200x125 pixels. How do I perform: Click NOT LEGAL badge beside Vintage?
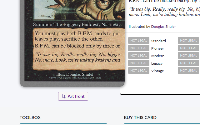click(x=139, y=71)
